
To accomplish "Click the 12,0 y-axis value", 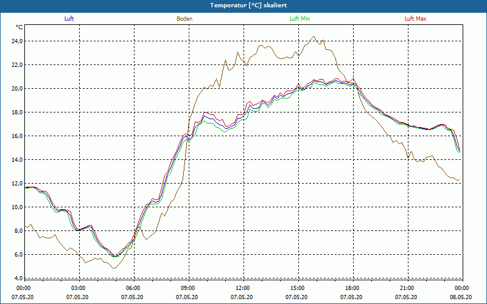I will 18,184.
